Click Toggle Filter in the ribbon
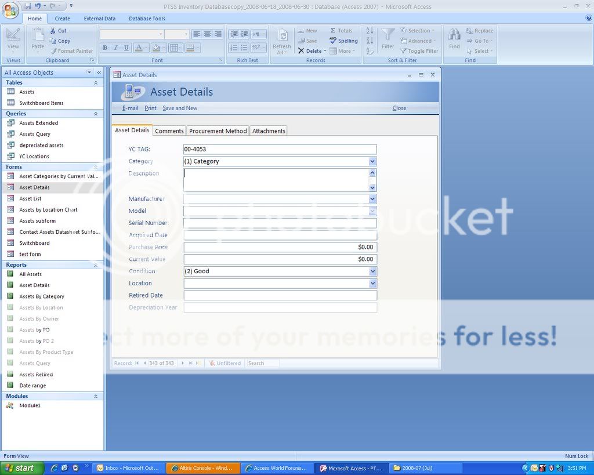Image resolution: width=594 pixels, height=475 pixels. [x=419, y=51]
